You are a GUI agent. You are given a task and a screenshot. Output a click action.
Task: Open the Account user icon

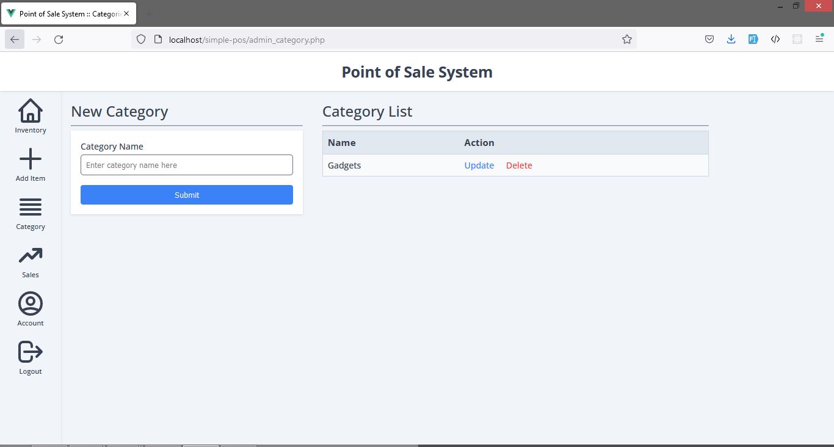(31, 303)
